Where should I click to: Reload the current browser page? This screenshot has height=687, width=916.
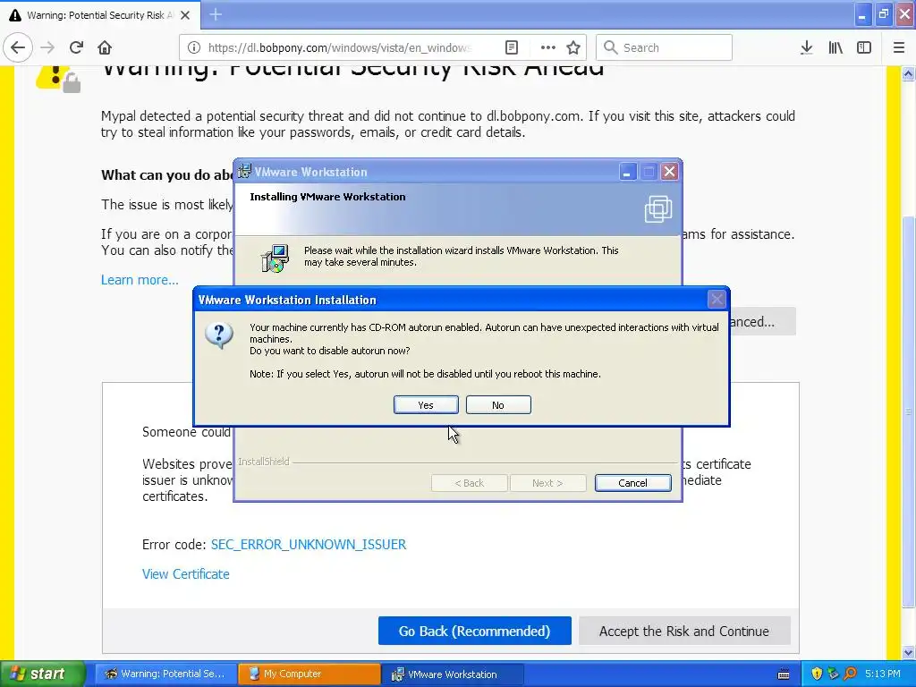coord(76,47)
